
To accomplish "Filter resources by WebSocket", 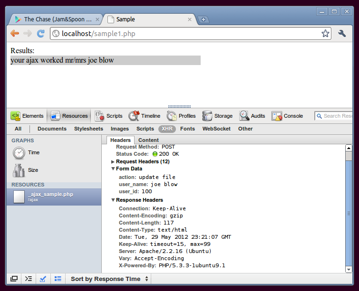I will (x=216, y=129).
